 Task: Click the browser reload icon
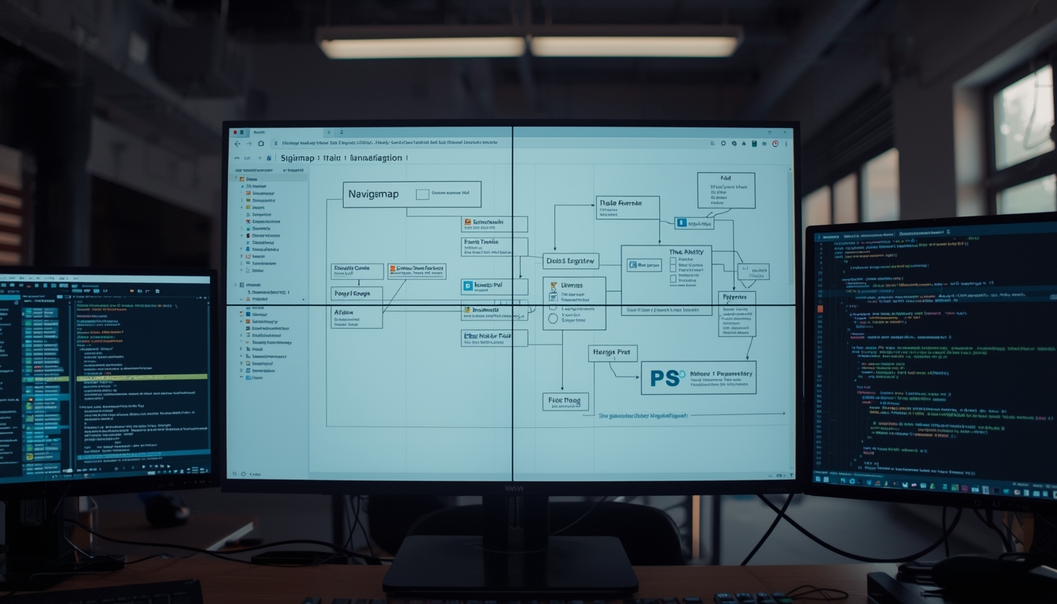[261, 144]
